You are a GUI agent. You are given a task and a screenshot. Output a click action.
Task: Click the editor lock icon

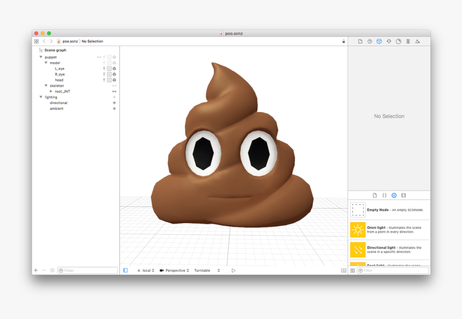pos(343,41)
